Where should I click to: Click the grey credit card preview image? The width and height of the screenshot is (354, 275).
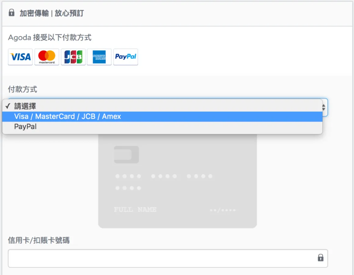[x=177, y=181]
